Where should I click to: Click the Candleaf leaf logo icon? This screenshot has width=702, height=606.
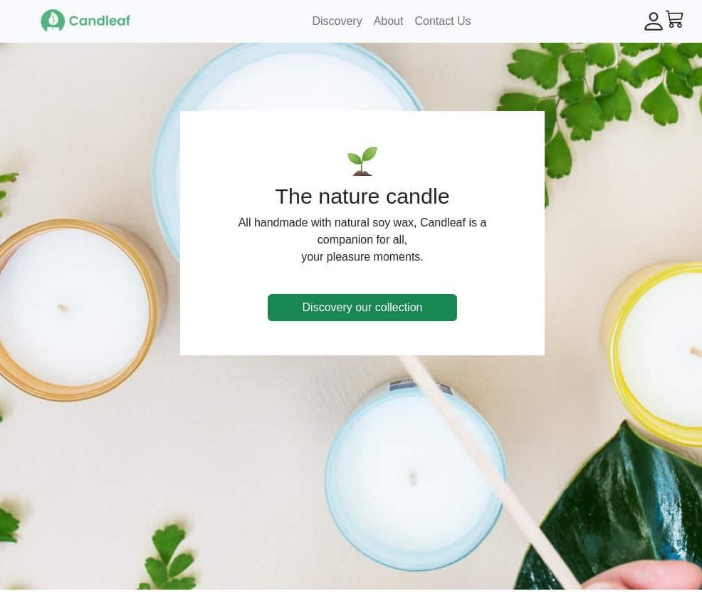pyautogui.click(x=53, y=21)
